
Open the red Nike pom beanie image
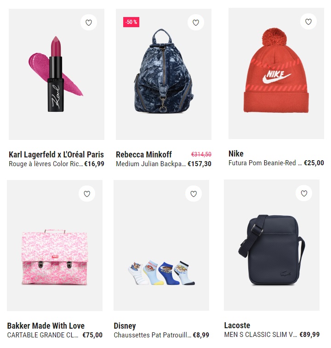tap(276, 74)
